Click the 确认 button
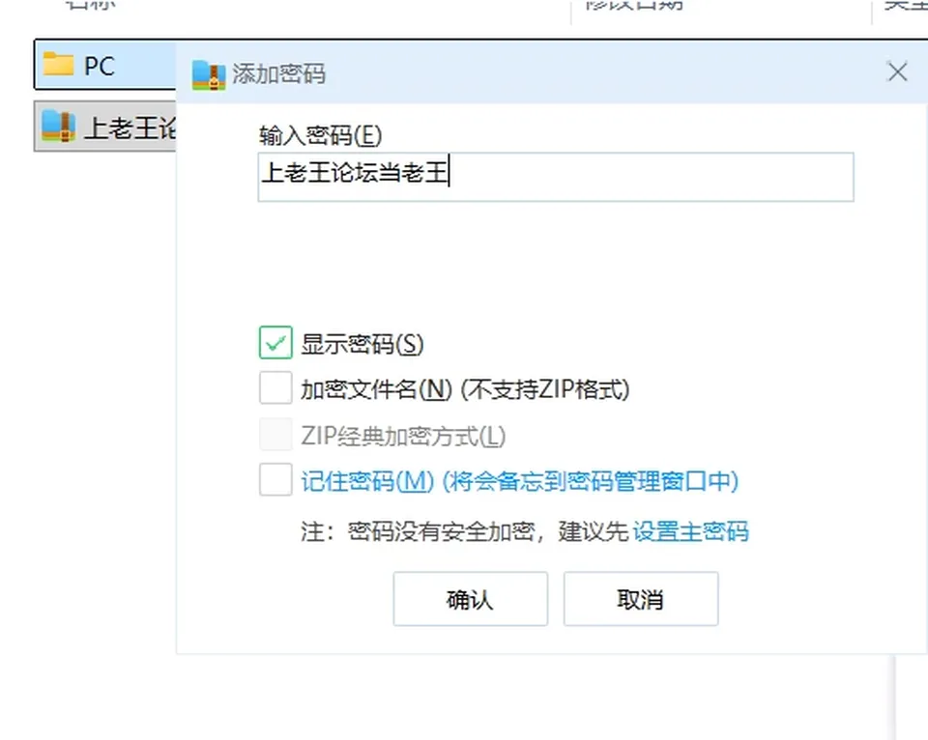This screenshot has height=740, width=928. [x=471, y=599]
